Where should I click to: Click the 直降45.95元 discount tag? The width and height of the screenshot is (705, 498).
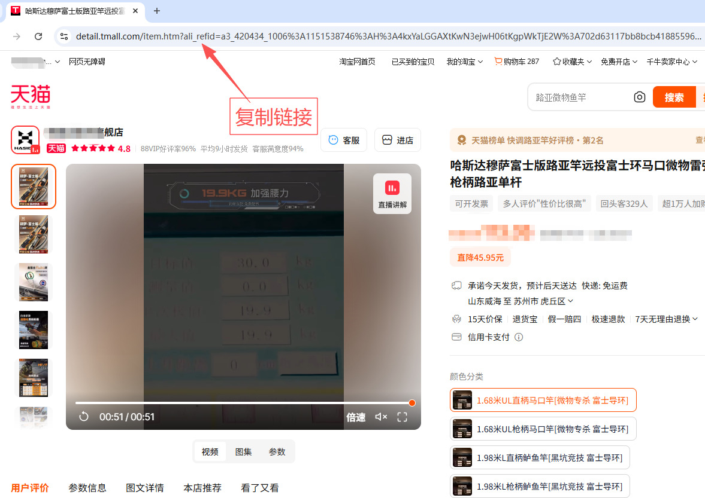coord(480,258)
